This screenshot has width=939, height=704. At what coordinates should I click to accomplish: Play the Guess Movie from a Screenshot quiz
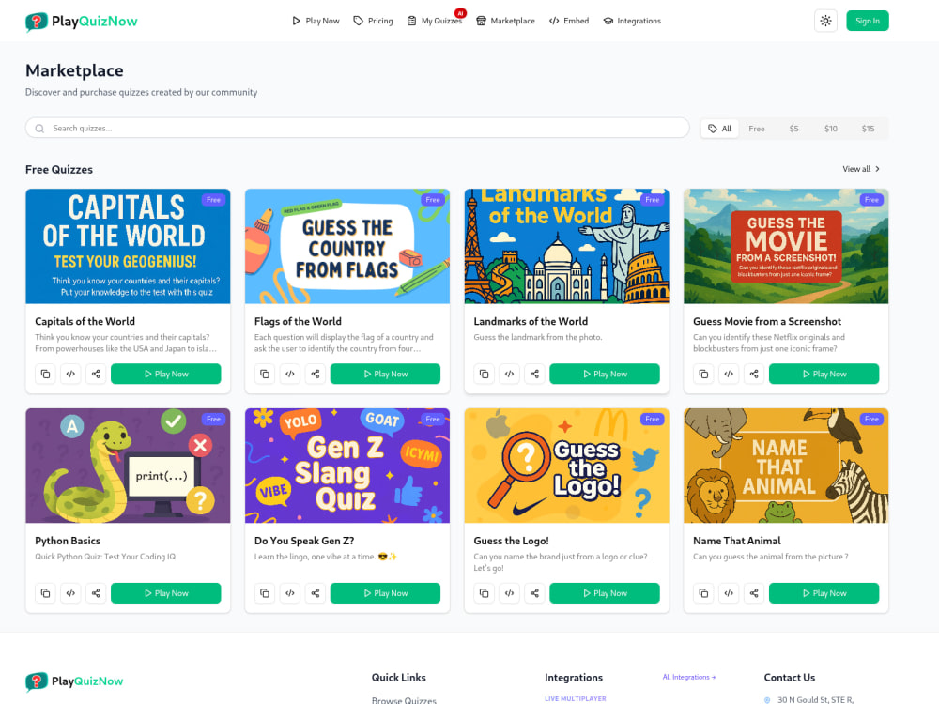point(824,375)
